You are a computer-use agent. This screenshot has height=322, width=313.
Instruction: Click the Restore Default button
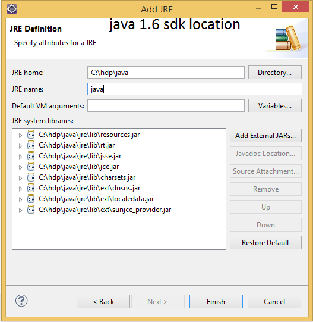click(265, 242)
